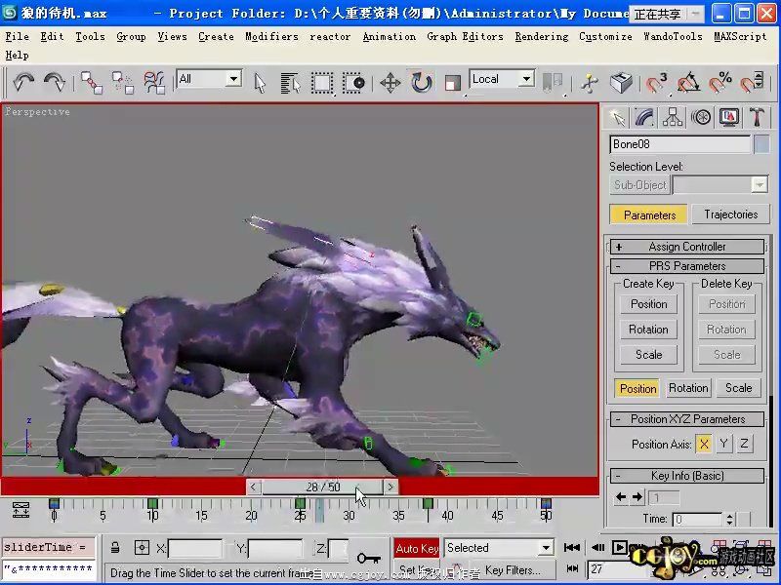Open the Key Filters... dialog
Screen dimensions: 781x585
click(513, 570)
